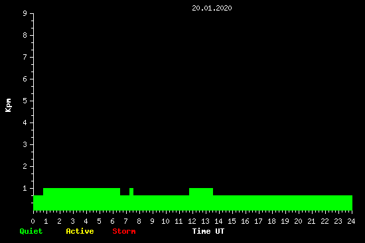Click hour 18 on the time axis
Image resolution: width=365 pixels, height=243 pixels.
tap(271, 221)
